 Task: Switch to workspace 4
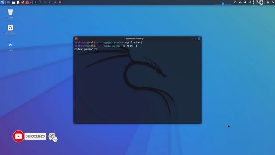pos(49,3)
